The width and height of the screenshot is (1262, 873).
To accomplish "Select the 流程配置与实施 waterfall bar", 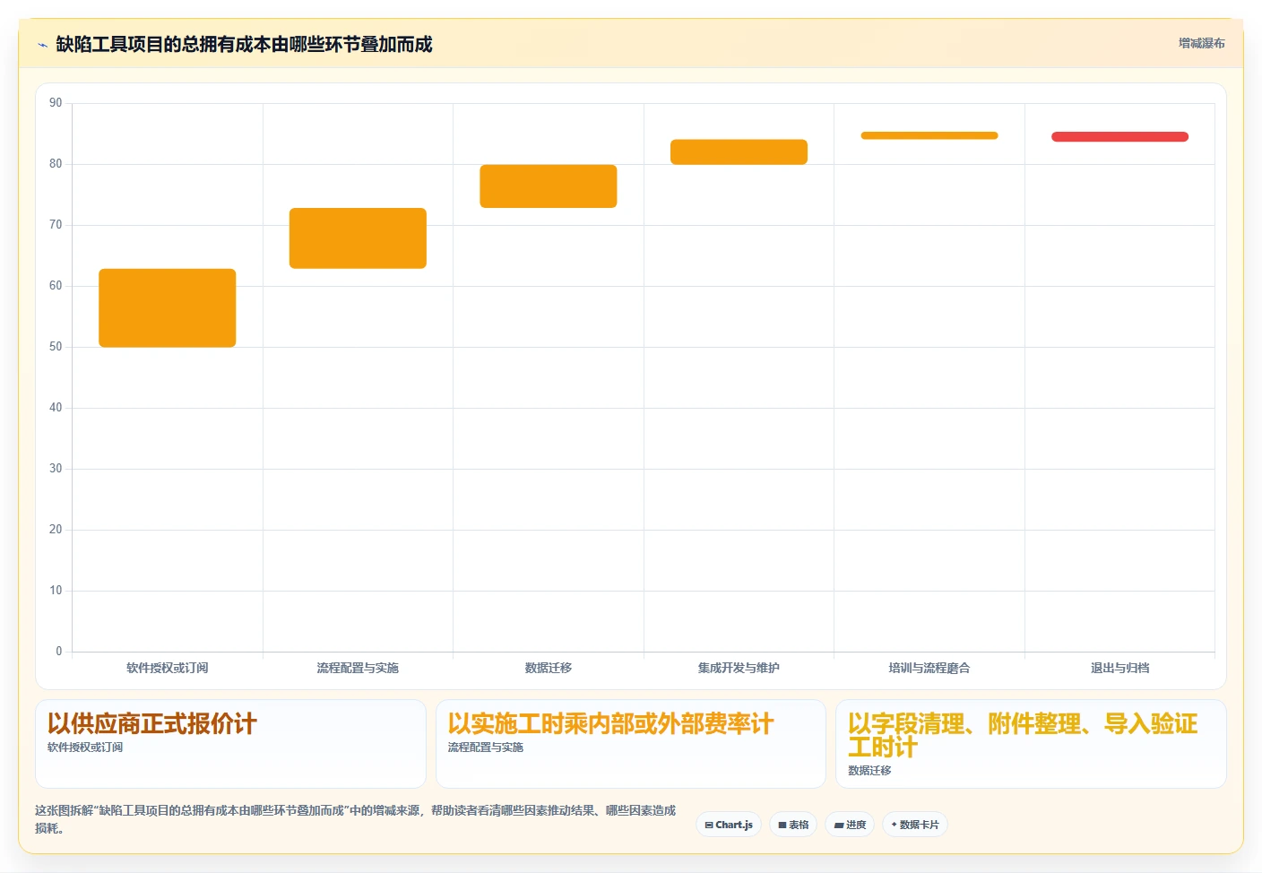I will tap(358, 238).
